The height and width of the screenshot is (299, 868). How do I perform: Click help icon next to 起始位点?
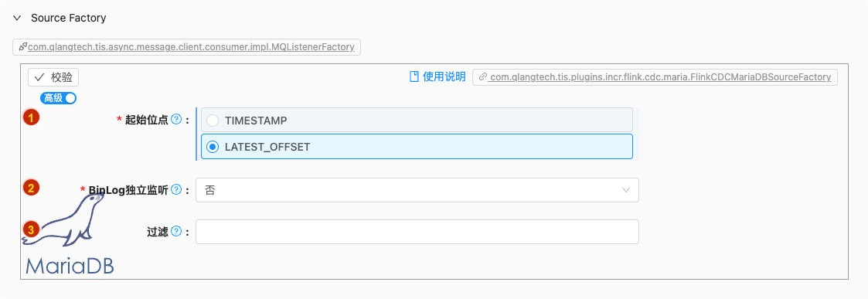[176, 120]
